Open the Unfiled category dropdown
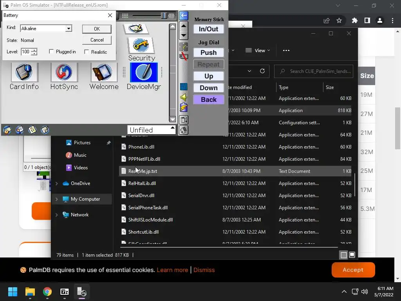This screenshot has width=401, height=301. [x=152, y=130]
